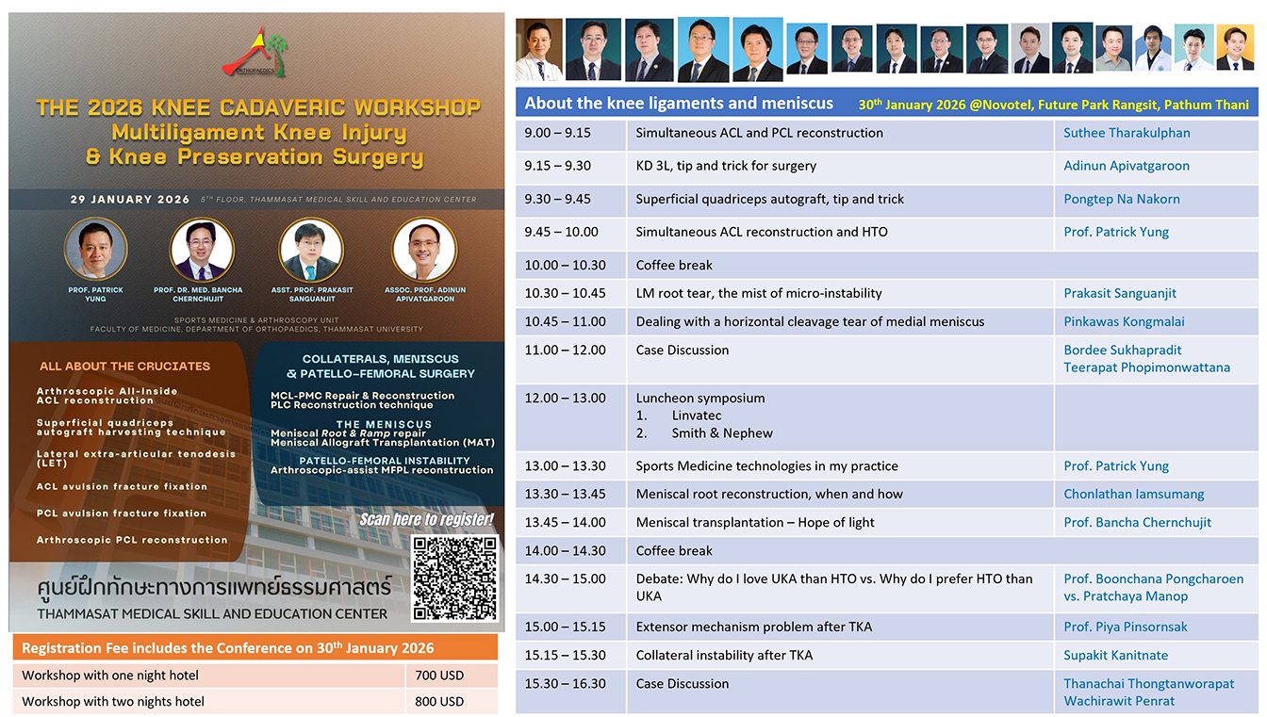The height and width of the screenshot is (717, 1267).
Task: Click the 700 USD price cell
Action: (439, 675)
